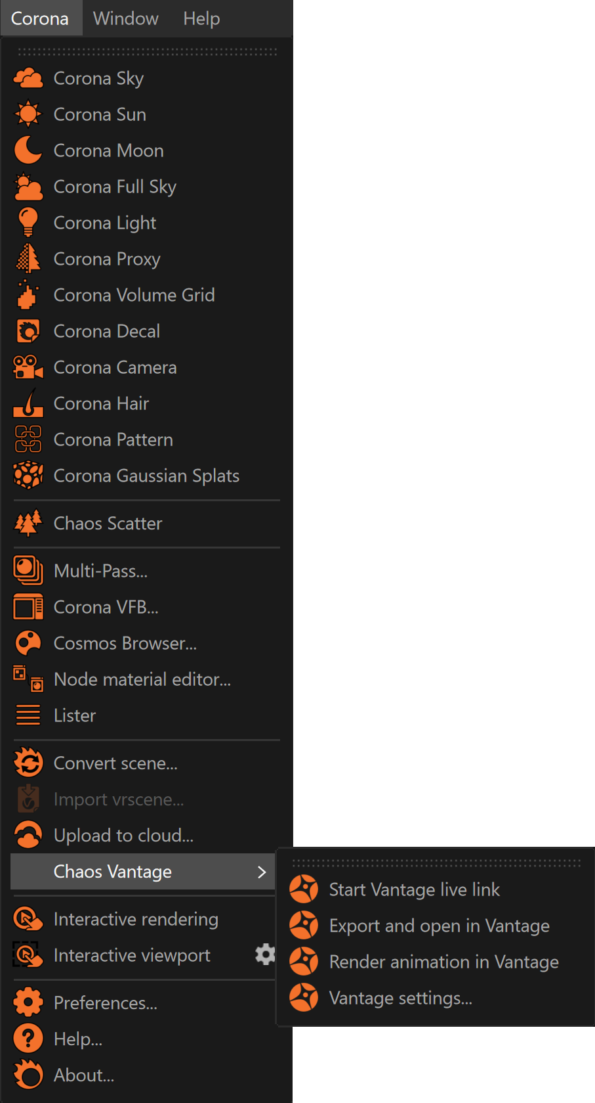Image resolution: width=595 pixels, height=1103 pixels.
Task: Click the Corona Hair icon
Action: [28, 403]
